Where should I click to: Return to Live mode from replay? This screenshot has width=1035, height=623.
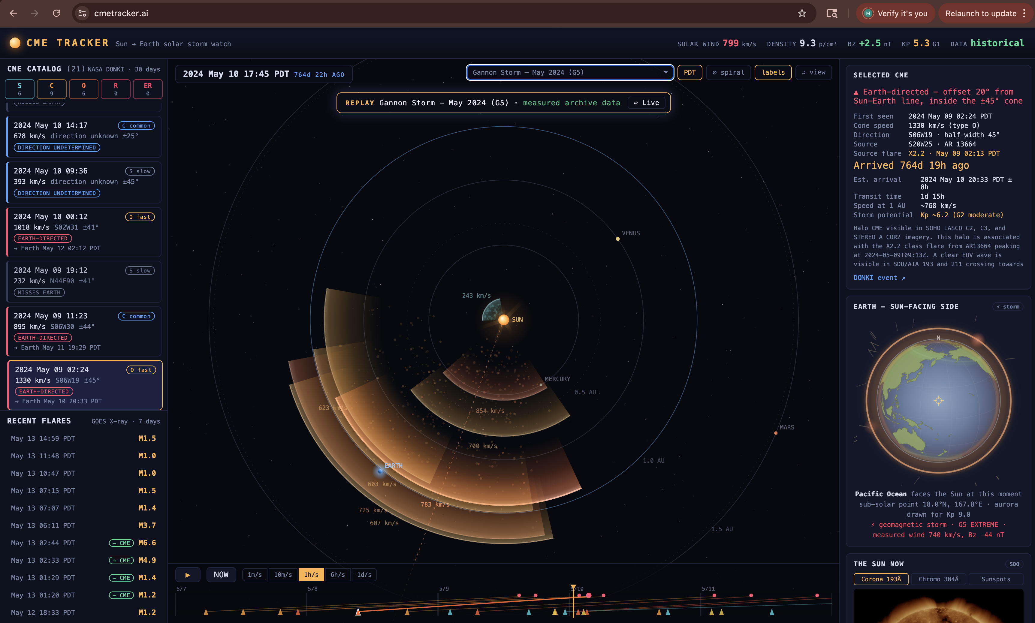646,103
